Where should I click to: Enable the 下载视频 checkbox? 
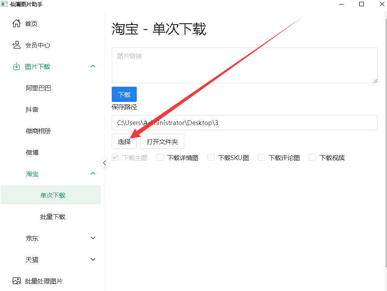click(312, 157)
